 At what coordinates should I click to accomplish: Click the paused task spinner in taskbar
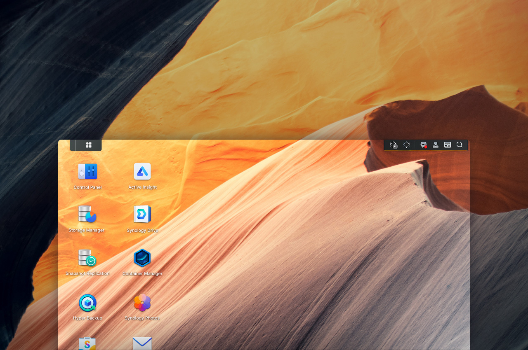pyautogui.click(x=394, y=145)
